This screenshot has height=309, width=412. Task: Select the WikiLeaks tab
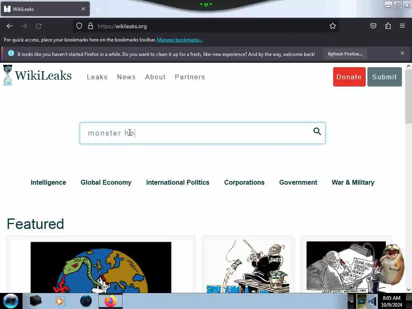point(45,9)
